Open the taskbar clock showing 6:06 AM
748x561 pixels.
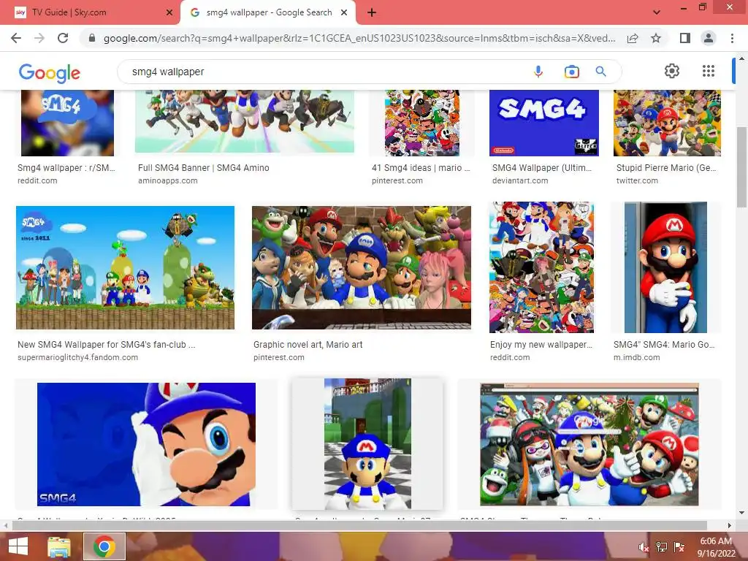[716, 547]
